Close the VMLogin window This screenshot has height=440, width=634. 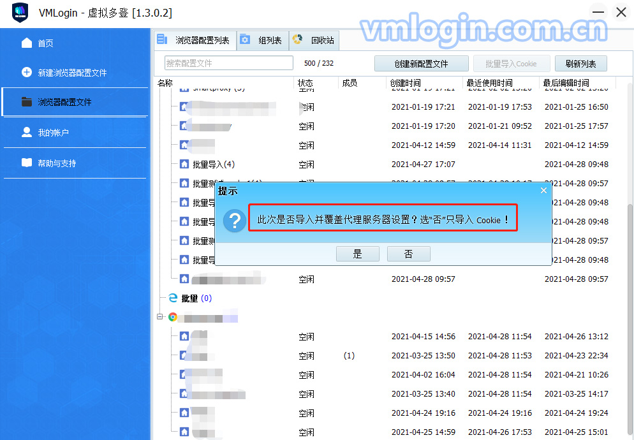pos(621,12)
